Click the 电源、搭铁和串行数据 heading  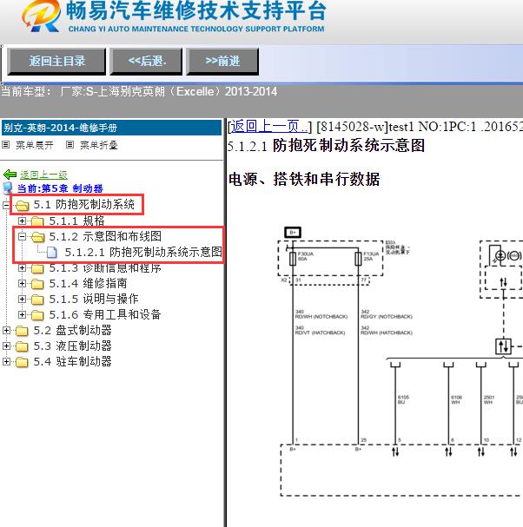(x=304, y=179)
